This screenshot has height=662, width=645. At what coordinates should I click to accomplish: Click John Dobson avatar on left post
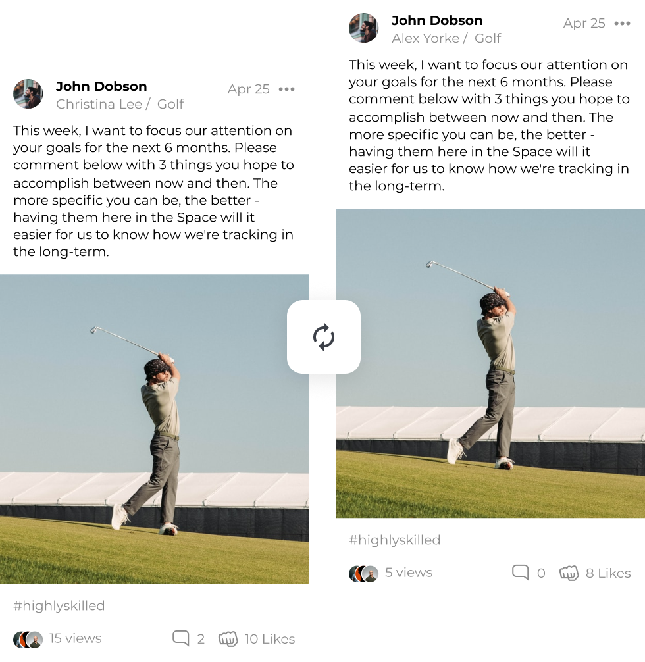[28, 93]
